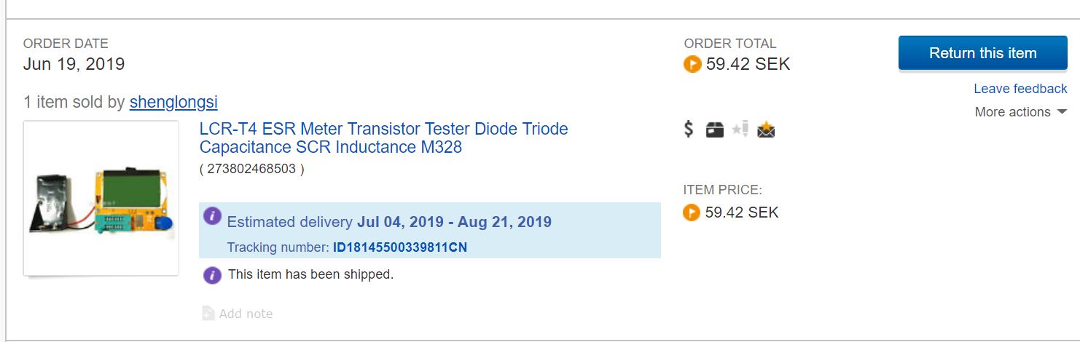The image size is (1080, 342).
Task: Click the info icon beside shipped message
Action: tap(212, 275)
